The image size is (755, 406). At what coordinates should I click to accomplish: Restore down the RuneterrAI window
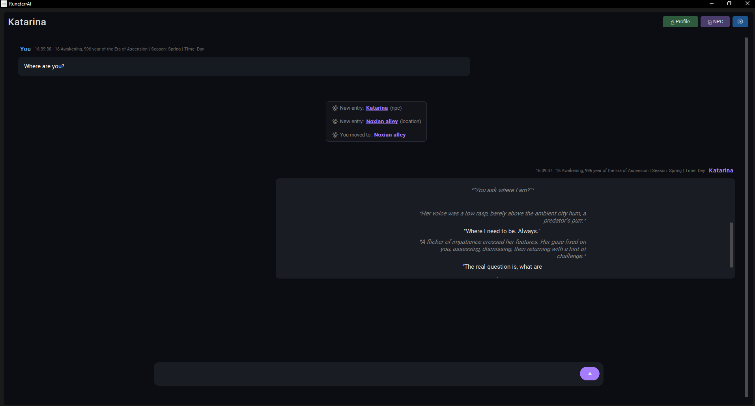[x=729, y=4]
